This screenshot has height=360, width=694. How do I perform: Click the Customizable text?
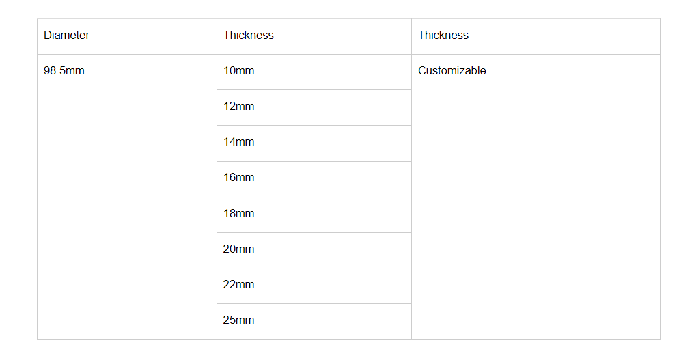(452, 71)
